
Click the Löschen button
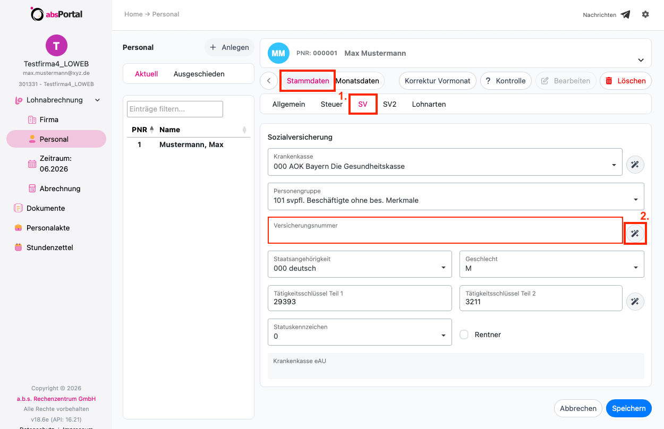tap(626, 81)
